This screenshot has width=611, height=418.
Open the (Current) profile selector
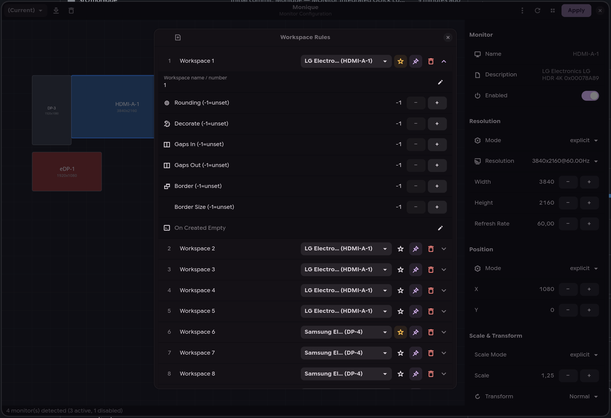tap(25, 10)
